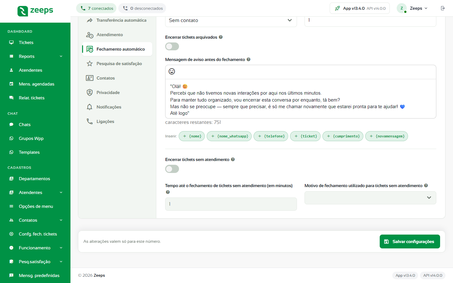Click help icon beside Motivo de fechamento
This screenshot has height=283, width=453.
(426, 186)
